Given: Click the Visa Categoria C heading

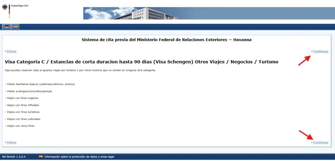Looking at the screenshot, I should click(141, 62).
